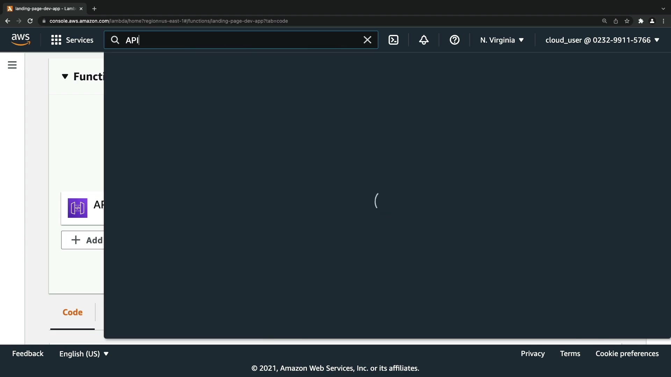671x377 pixels.
Task: Open the N. Virginia region dropdown
Action: [x=502, y=40]
